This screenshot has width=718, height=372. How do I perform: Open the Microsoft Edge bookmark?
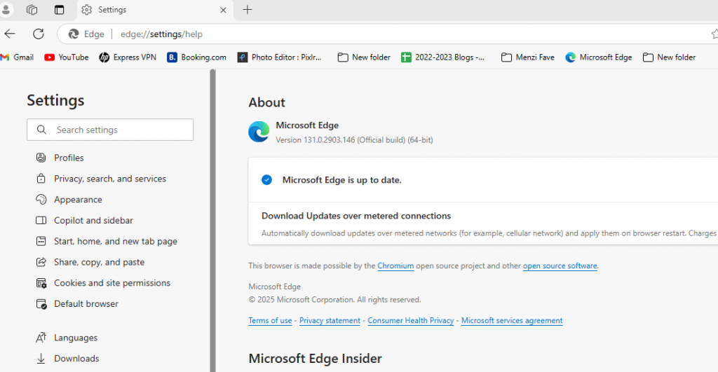599,57
